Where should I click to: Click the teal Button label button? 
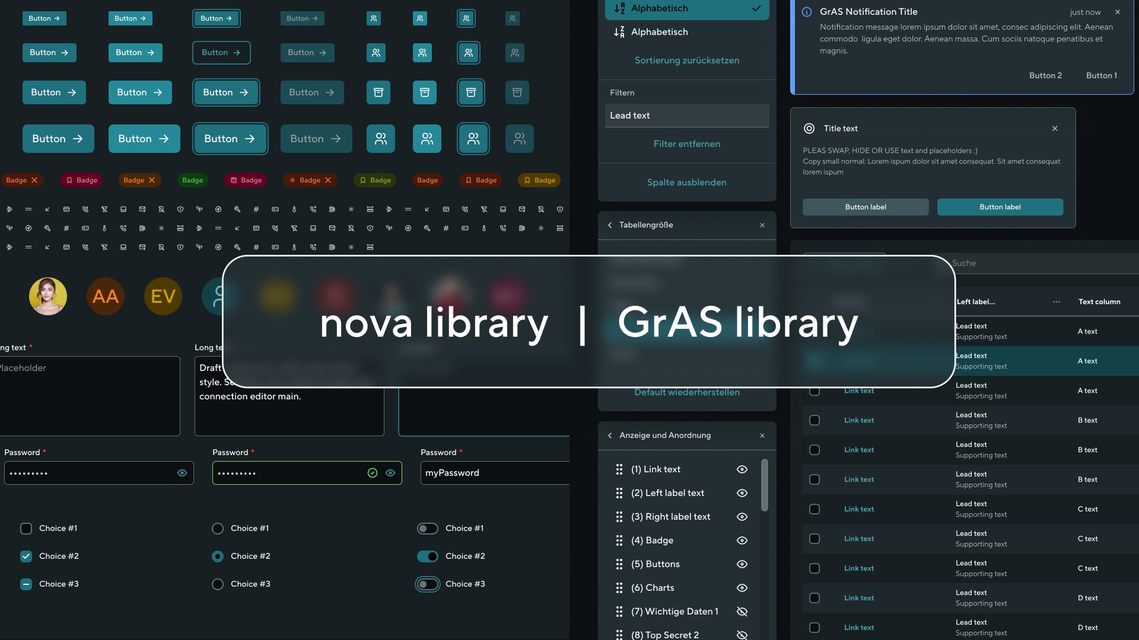[x=1000, y=207]
